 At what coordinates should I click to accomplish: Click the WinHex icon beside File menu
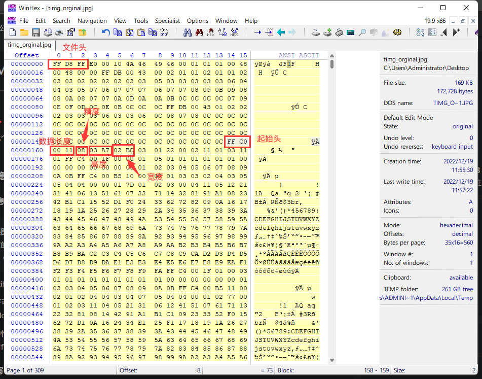(x=12, y=21)
